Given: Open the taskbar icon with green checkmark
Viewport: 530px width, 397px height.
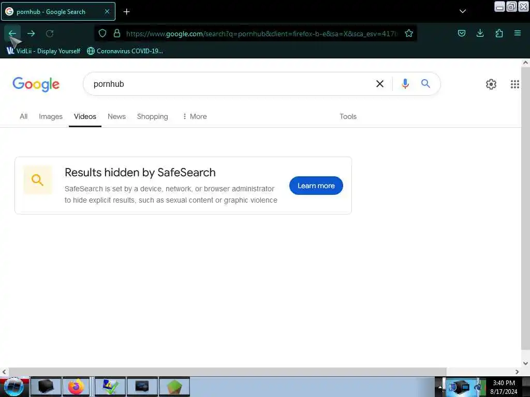Looking at the screenshot, I should click(110, 387).
